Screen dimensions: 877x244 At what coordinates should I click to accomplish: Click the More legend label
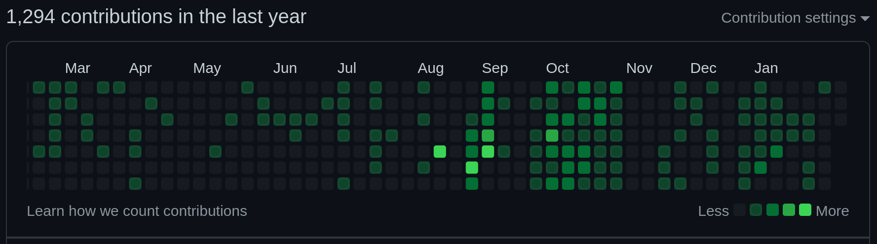(832, 211)
